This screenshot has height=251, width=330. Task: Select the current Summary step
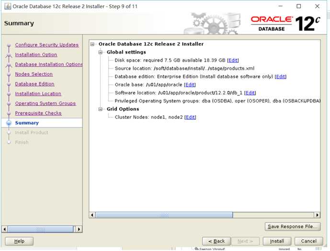coord(27,123)
